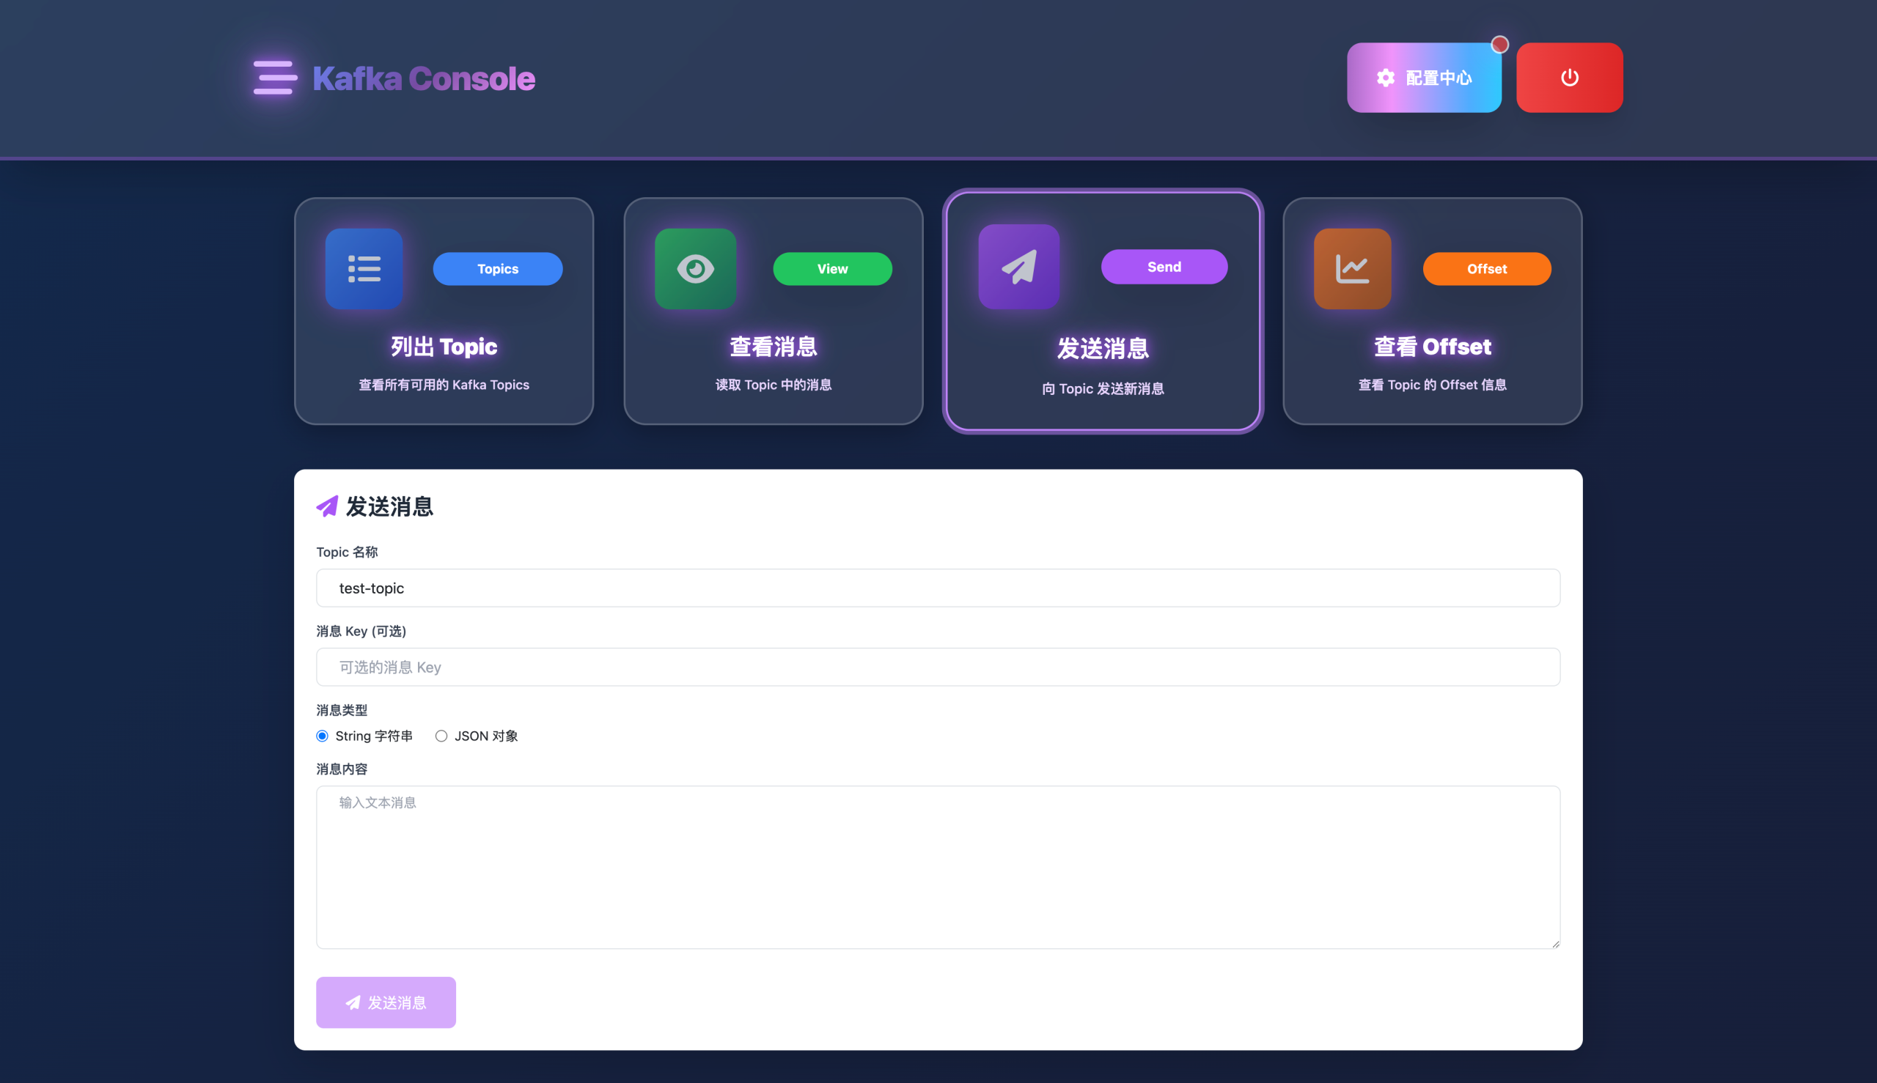Click the 查看所有可用的 Kafka Topics description
This screenshot has width=1877, height=1083.
click(444, 385)
